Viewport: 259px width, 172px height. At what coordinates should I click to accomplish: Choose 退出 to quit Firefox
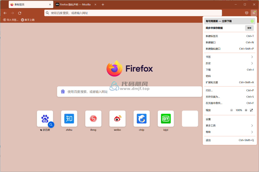pos(230,140)
